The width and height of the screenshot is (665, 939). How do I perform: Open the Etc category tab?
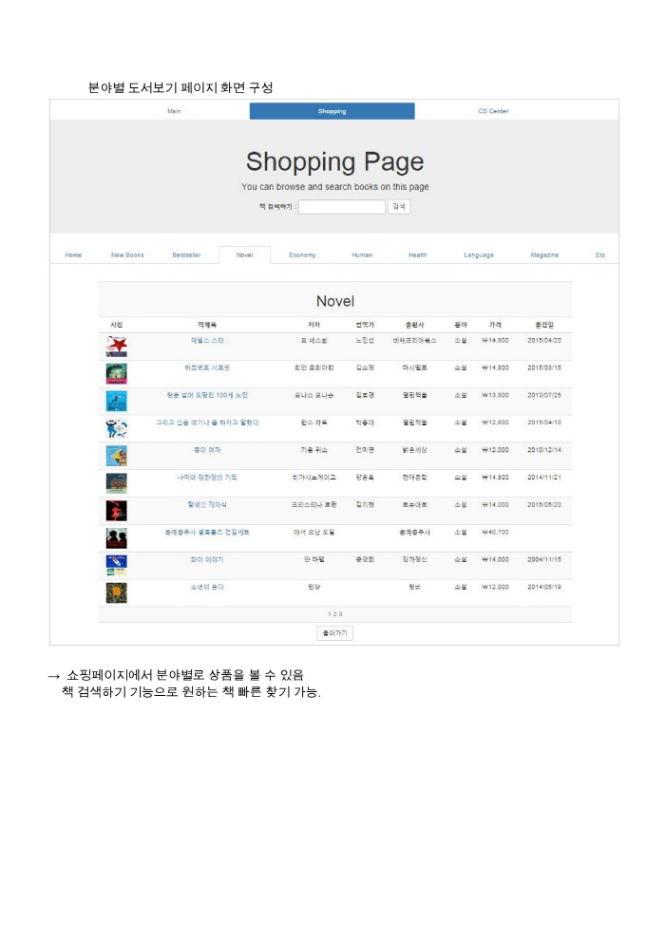click(600, 255)
